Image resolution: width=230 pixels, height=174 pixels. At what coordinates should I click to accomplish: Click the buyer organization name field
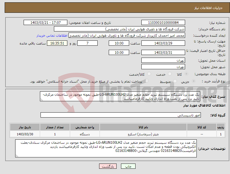(120, 29)
